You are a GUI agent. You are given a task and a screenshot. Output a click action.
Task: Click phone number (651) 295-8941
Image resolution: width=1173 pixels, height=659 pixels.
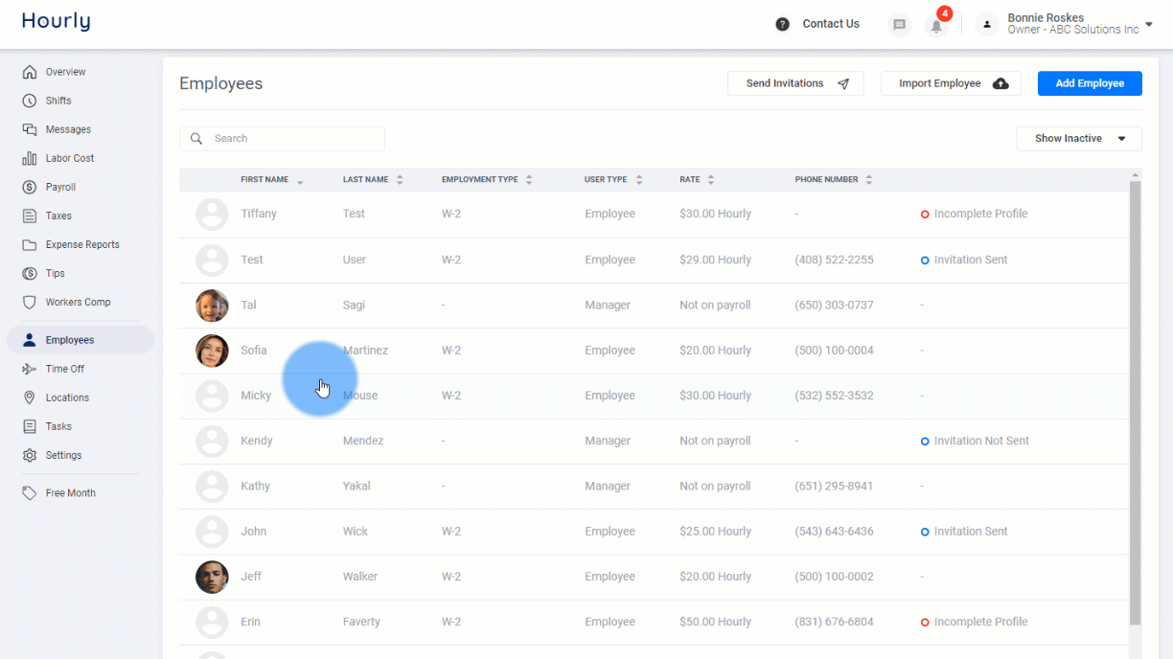tap(834, 486)
